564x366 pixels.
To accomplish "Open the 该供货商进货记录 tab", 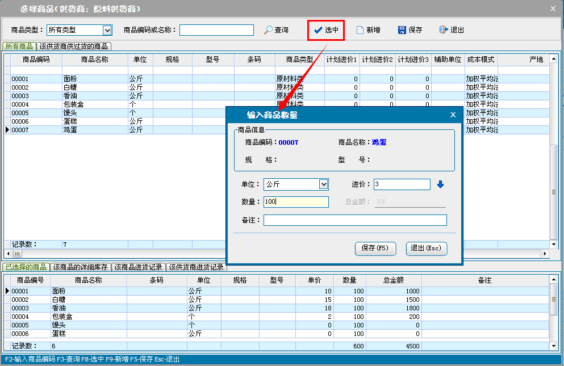I will [197, 267].
